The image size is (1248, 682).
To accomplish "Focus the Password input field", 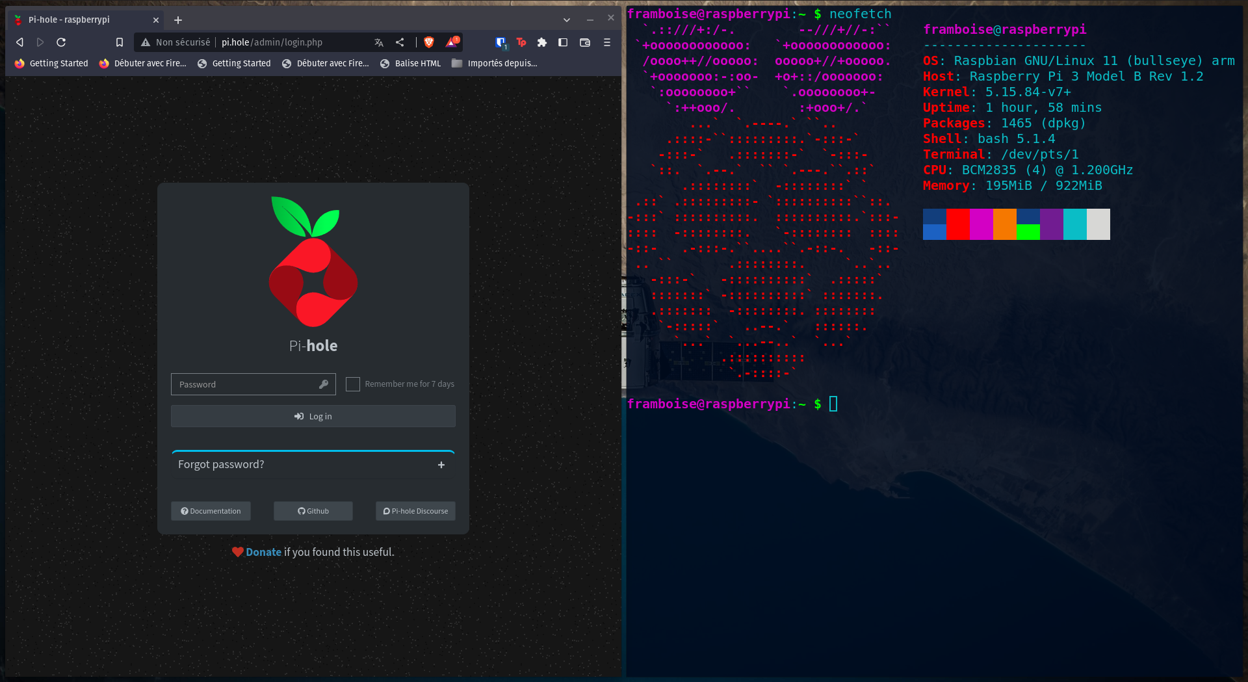I will point(253,384).
